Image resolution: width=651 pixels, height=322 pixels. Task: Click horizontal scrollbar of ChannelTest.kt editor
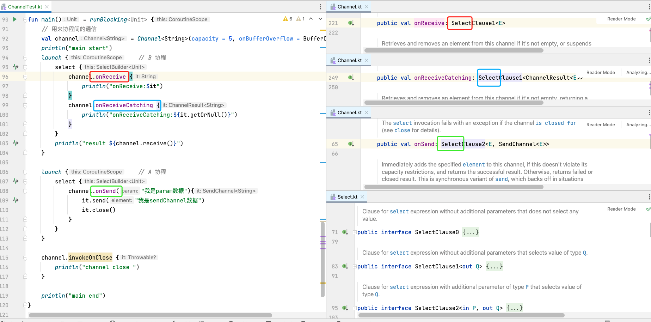coord(151,315)
